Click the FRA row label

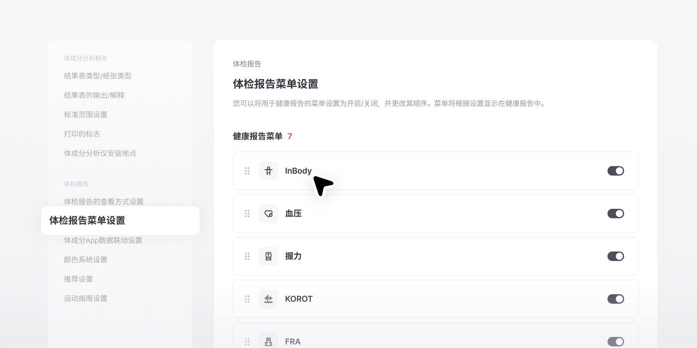pyautogui.click(x=293, y=342)
